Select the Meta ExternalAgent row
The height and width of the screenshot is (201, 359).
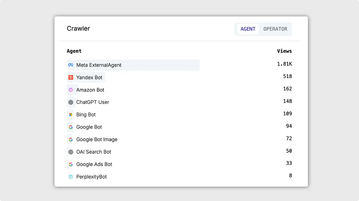tap(99, 65)
